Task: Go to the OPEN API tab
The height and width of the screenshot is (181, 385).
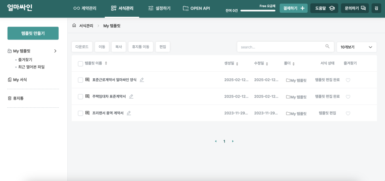Action: (196, 8)
